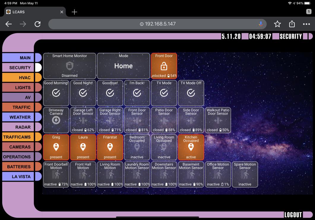Trigger the Goodbye! routine checkmark
Image resolution: width=315 pixels, height=220 pixels.
pos(110,93)
